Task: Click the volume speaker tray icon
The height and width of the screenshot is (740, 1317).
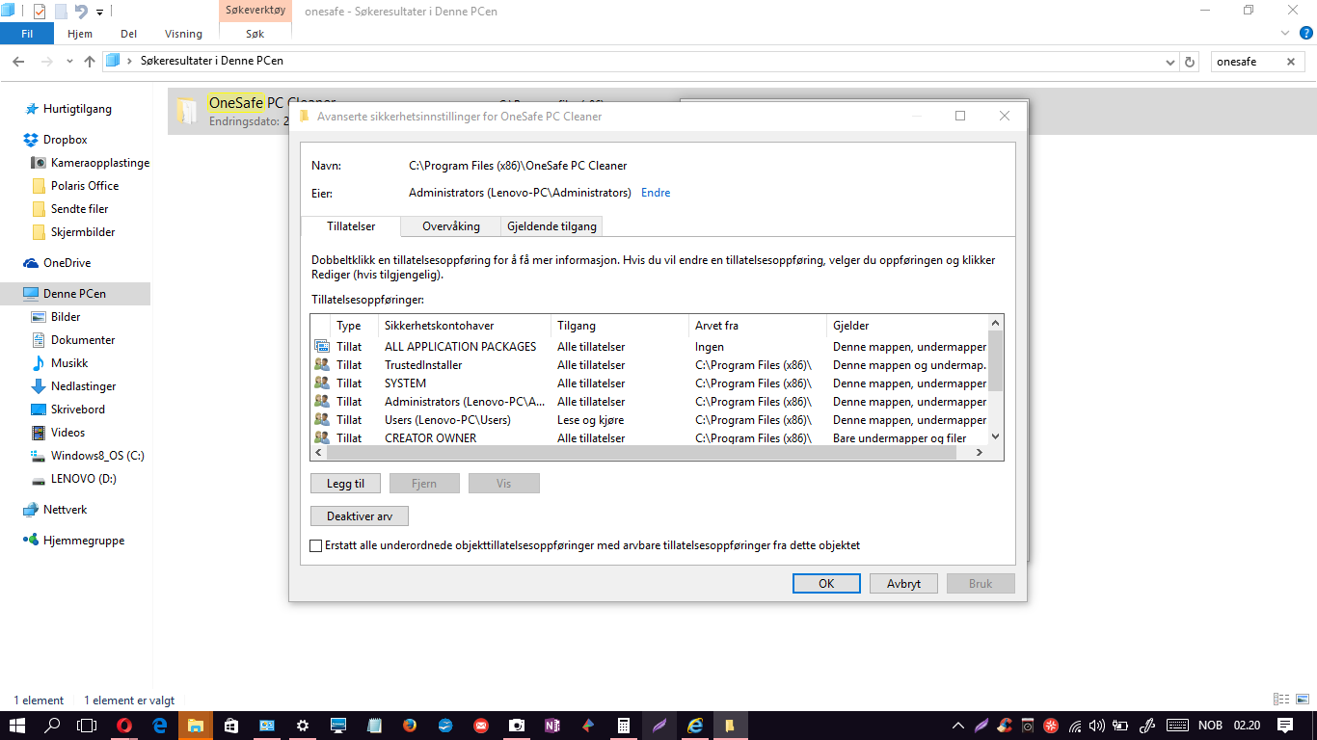Action: 1097,726
